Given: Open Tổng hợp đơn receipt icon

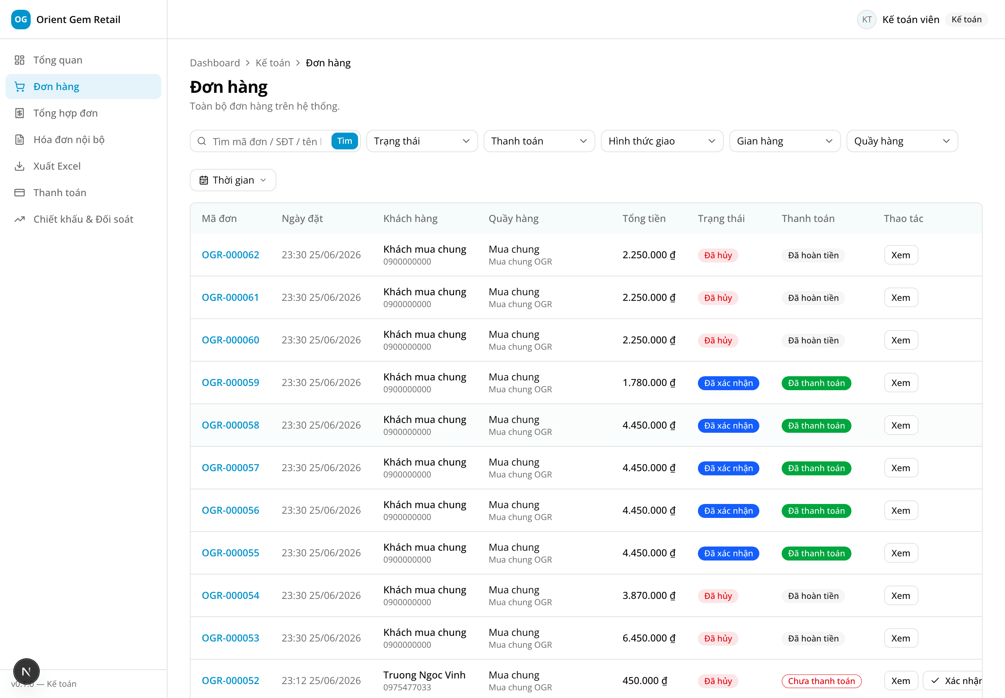Looking at the screenshot, I should point(20,113).
